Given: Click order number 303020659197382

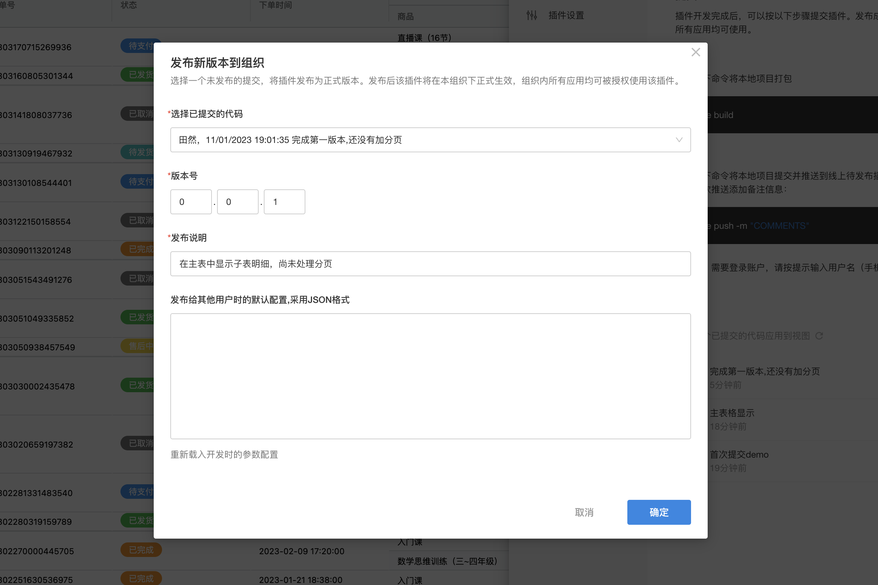Looking at the screenshot, I should (x=37, y=445).
